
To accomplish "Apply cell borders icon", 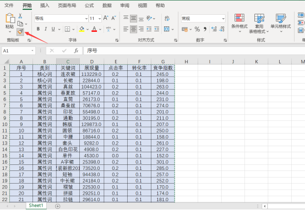I will click(x=67, y=29).
